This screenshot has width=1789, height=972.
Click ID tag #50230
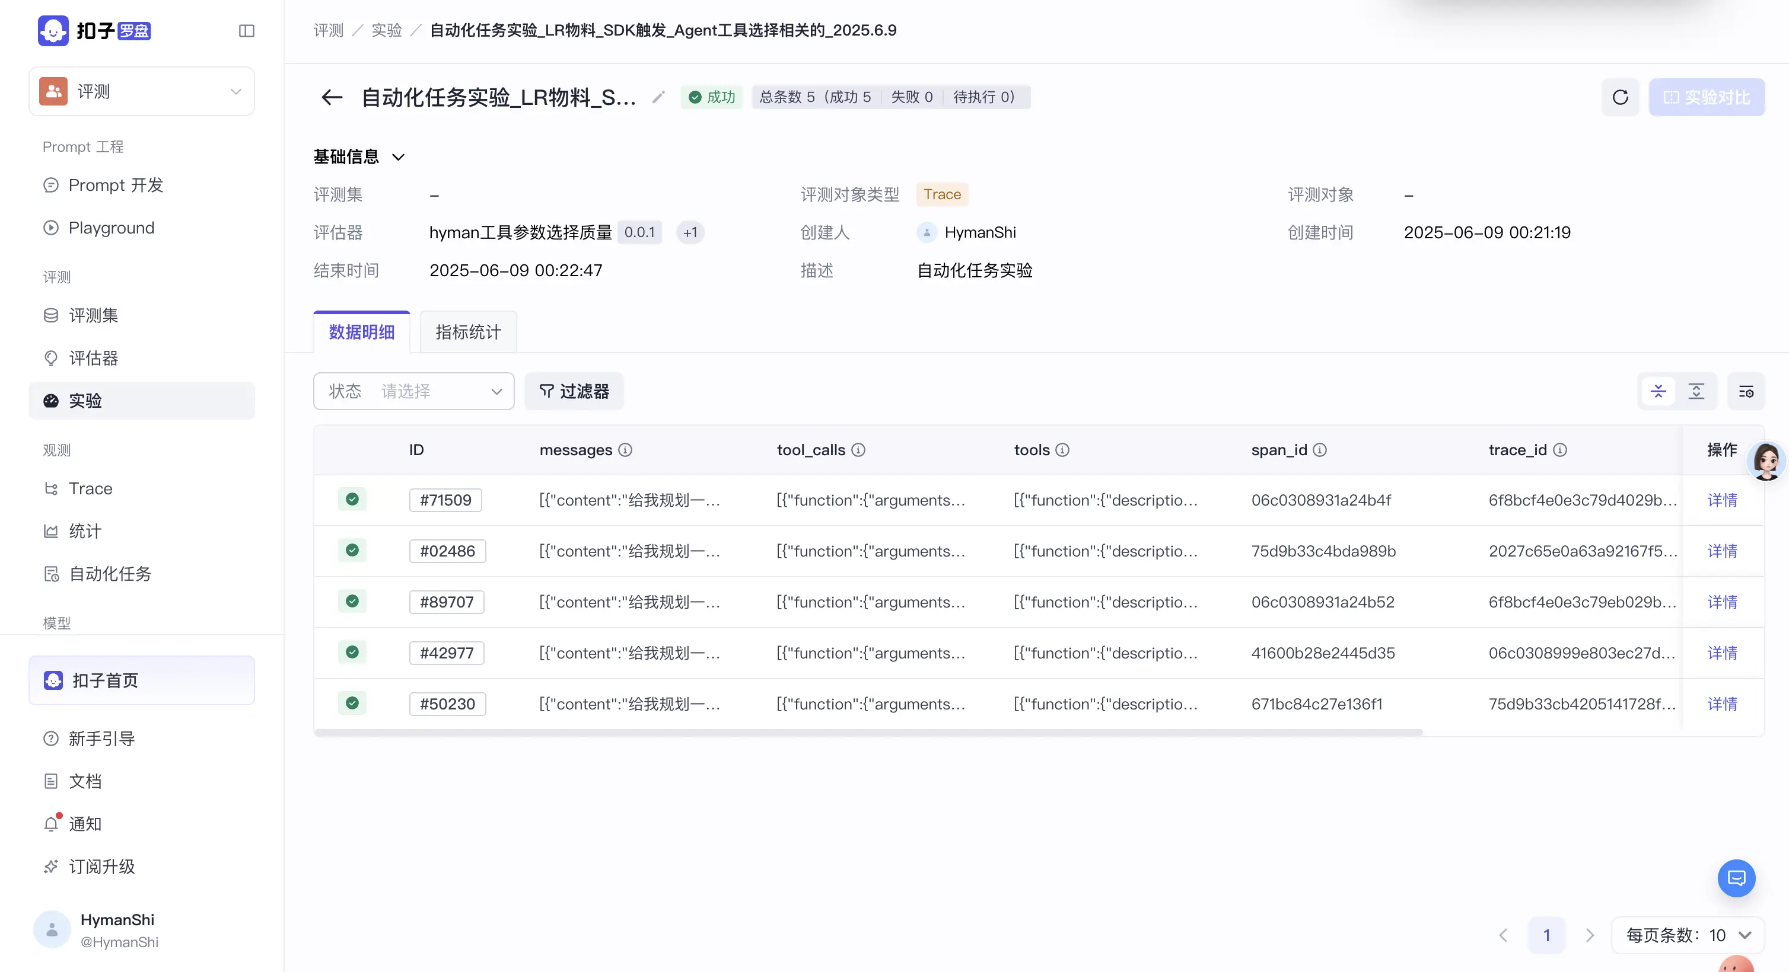tap(448, 704)
